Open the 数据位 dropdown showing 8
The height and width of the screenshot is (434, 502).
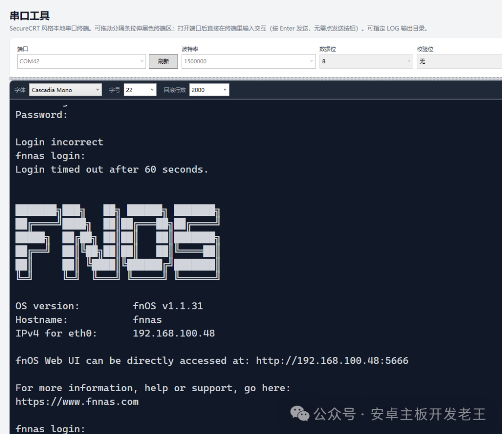coord(366,61)
